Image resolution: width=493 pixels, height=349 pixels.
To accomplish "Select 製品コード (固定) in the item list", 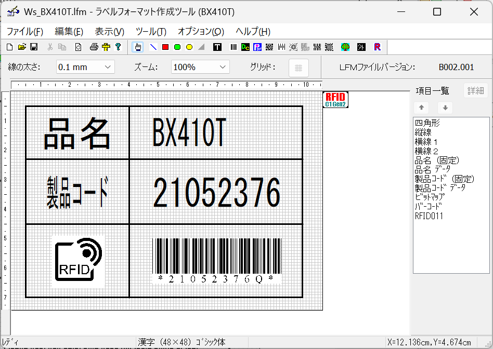I will tap(445, 179).
